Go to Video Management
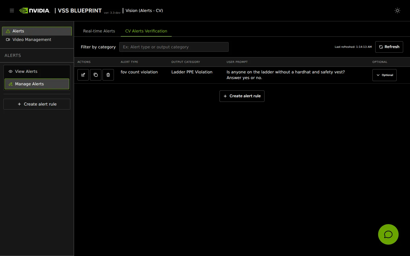Image resolution: width=410 pixels, height=256 pixels. pyautogui.click(x=37, y=40)
